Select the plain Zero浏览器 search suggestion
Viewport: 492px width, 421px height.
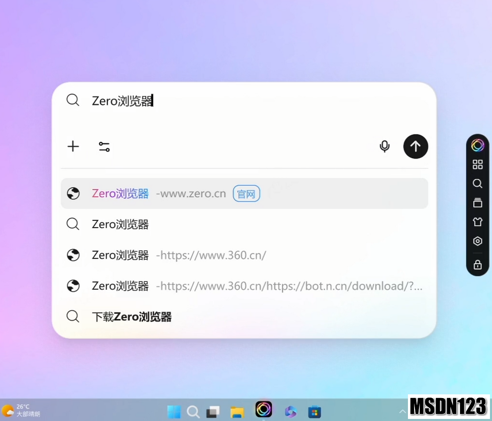coord(244,224)
